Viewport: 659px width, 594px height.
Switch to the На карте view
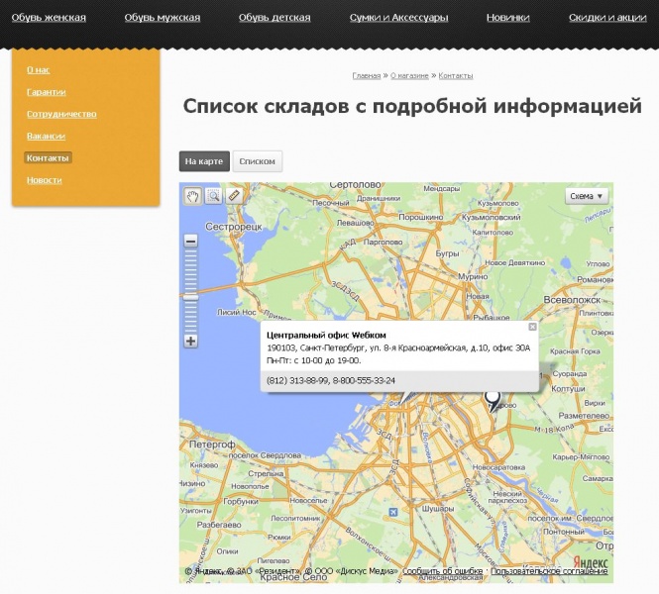tap(204, 161)
